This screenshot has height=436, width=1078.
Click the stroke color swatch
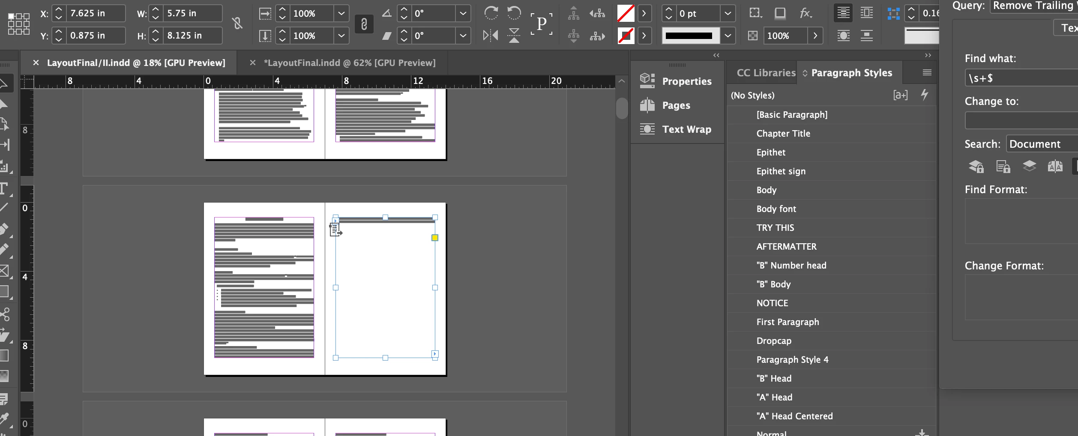[x=626, y=36]
